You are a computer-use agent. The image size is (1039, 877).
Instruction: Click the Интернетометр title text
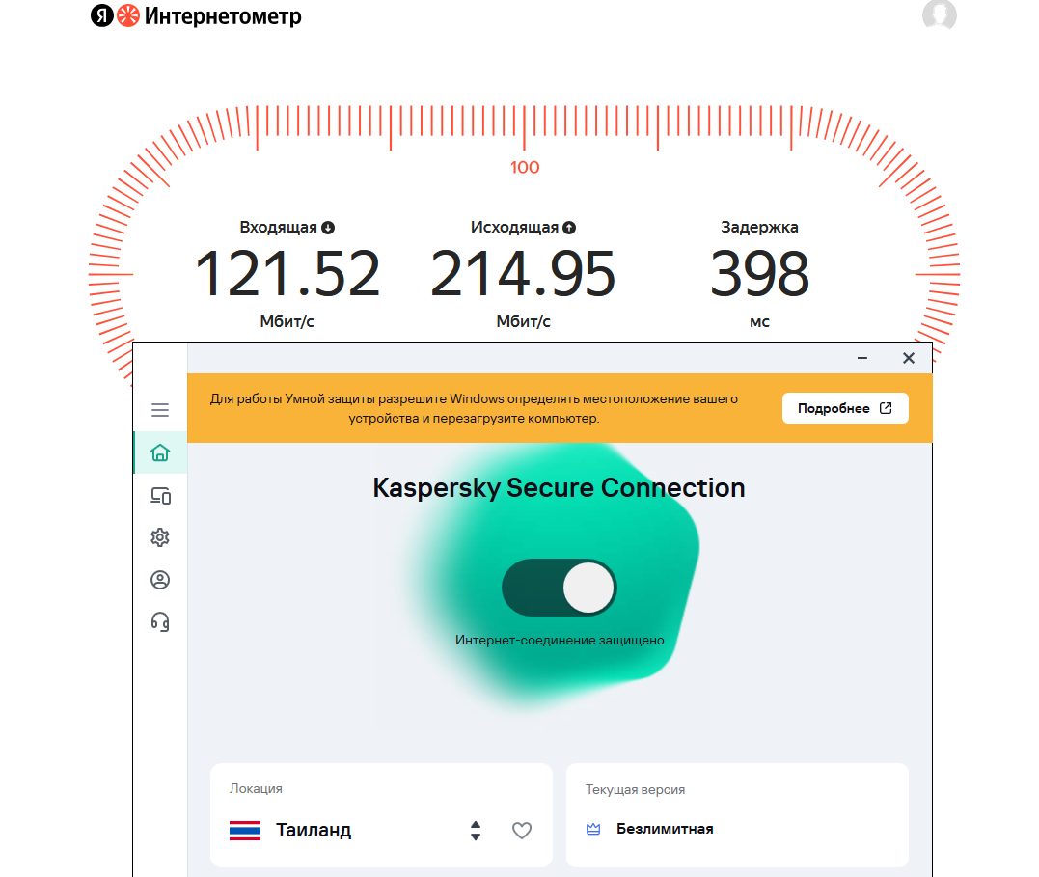[x=223, y=15]
